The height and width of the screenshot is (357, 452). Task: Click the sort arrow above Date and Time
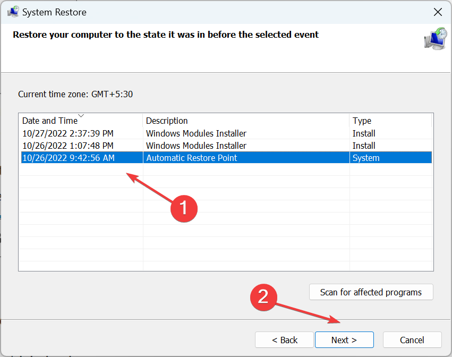coord(81,115)
